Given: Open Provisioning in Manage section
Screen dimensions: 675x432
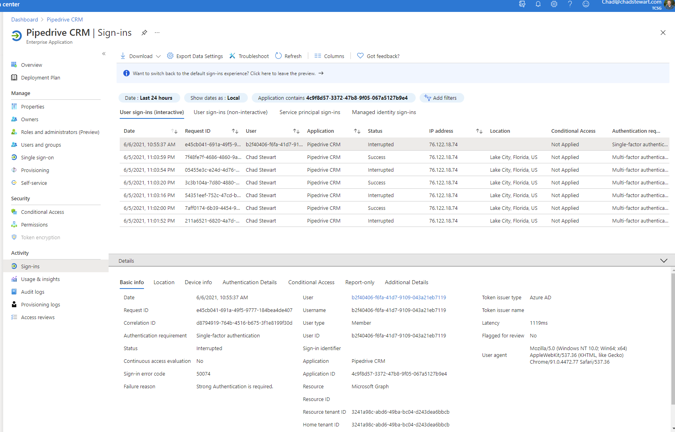Looking at the screenshot, I should pyautogui.click(x=35, y=170).
